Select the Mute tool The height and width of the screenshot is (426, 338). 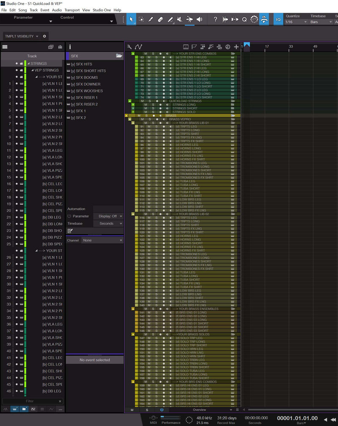point(180,19)
